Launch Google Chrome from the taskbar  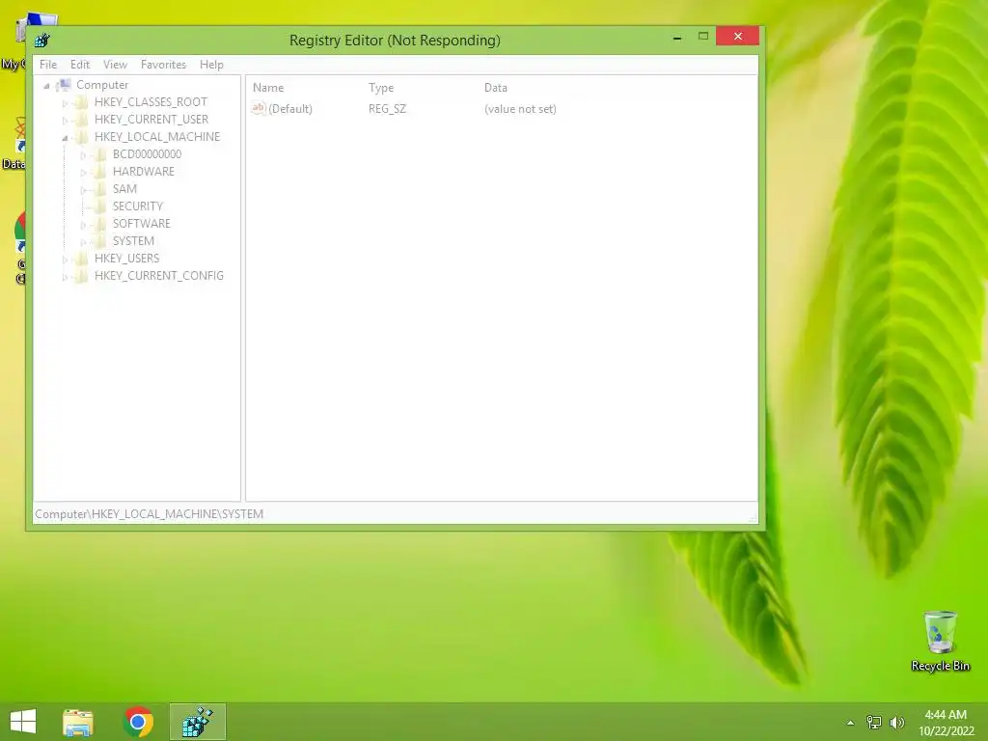click(138, 722)
